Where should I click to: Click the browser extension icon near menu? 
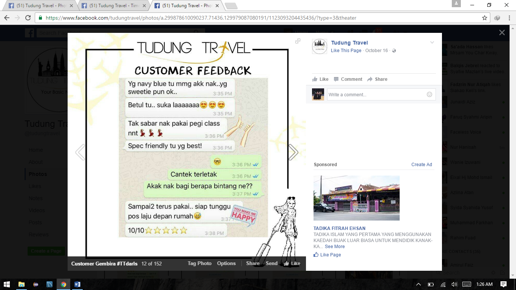[497, 18]
